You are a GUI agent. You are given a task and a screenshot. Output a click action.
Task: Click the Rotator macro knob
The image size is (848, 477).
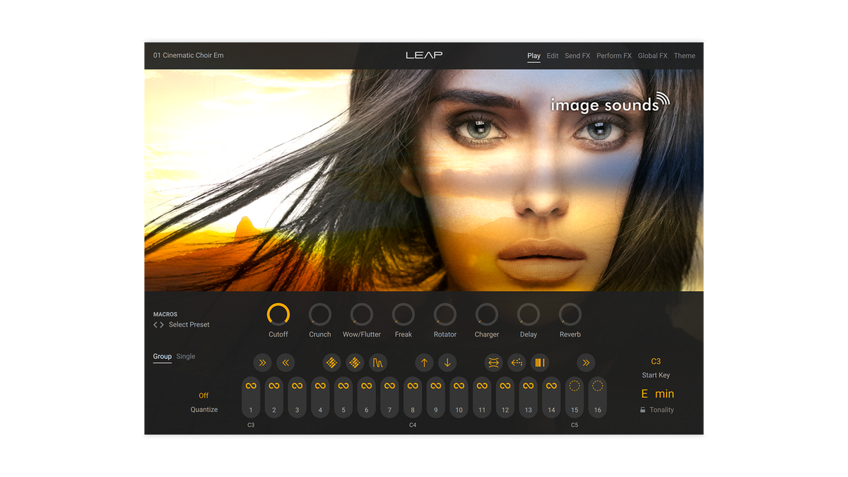[445, 314]
